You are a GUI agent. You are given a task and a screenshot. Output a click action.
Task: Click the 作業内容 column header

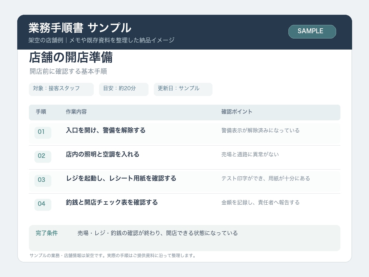coord(76,112)
